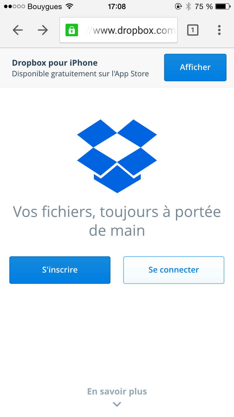Tap the Wi-Fi status icon

click(x=70, y=6)
